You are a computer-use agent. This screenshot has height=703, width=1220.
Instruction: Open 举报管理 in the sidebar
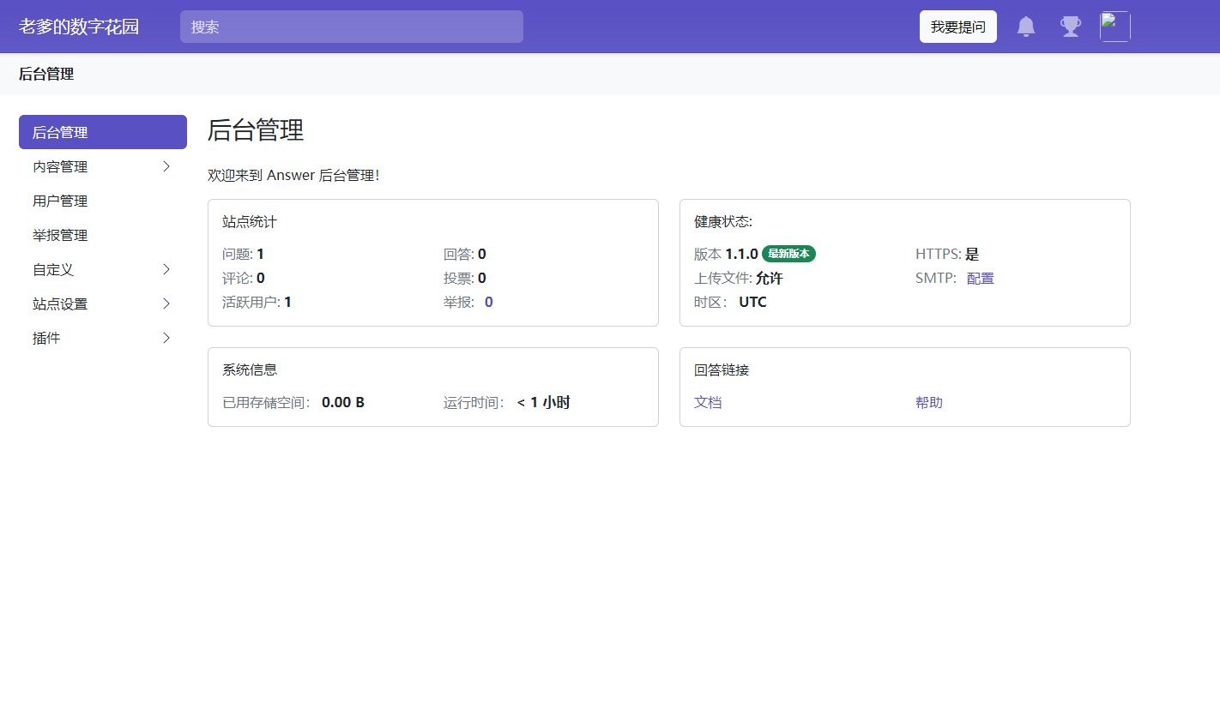tap(60, 235)
